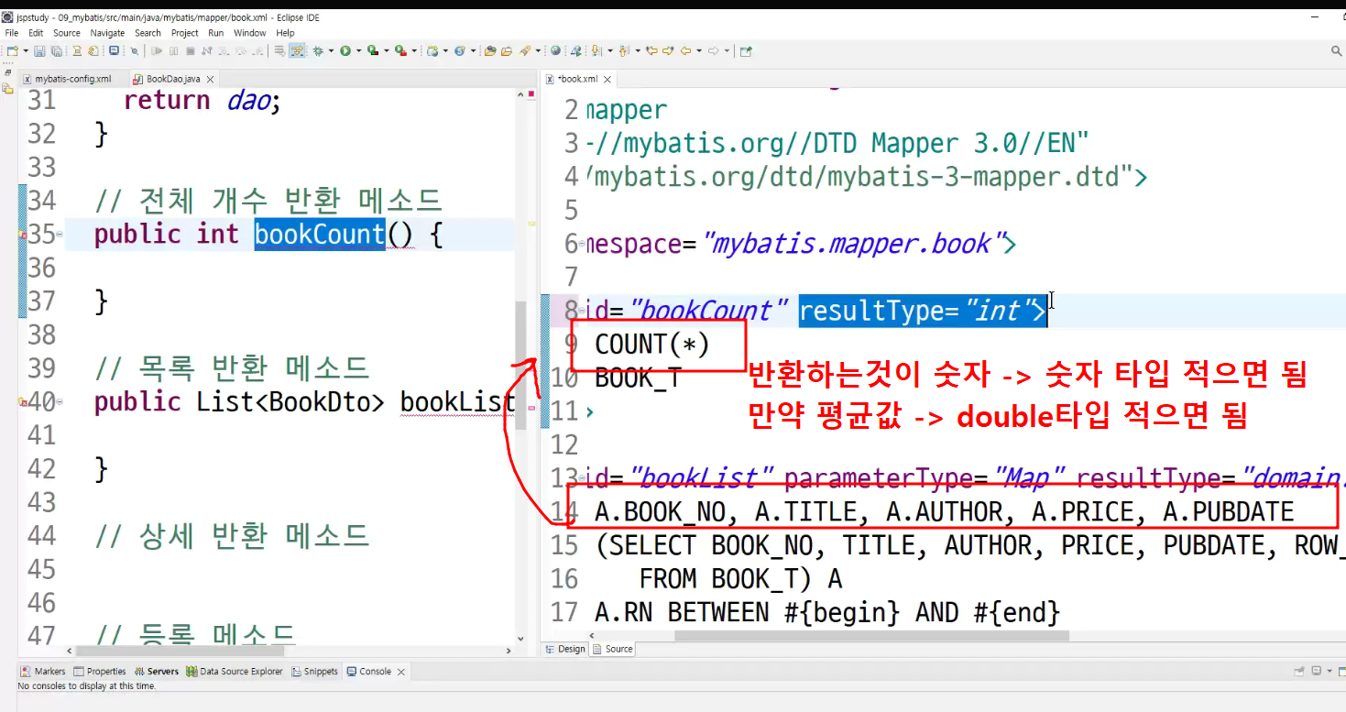Click the Open Perspective icon
Screen dimensions: 1346x712
tap(746, 50)
